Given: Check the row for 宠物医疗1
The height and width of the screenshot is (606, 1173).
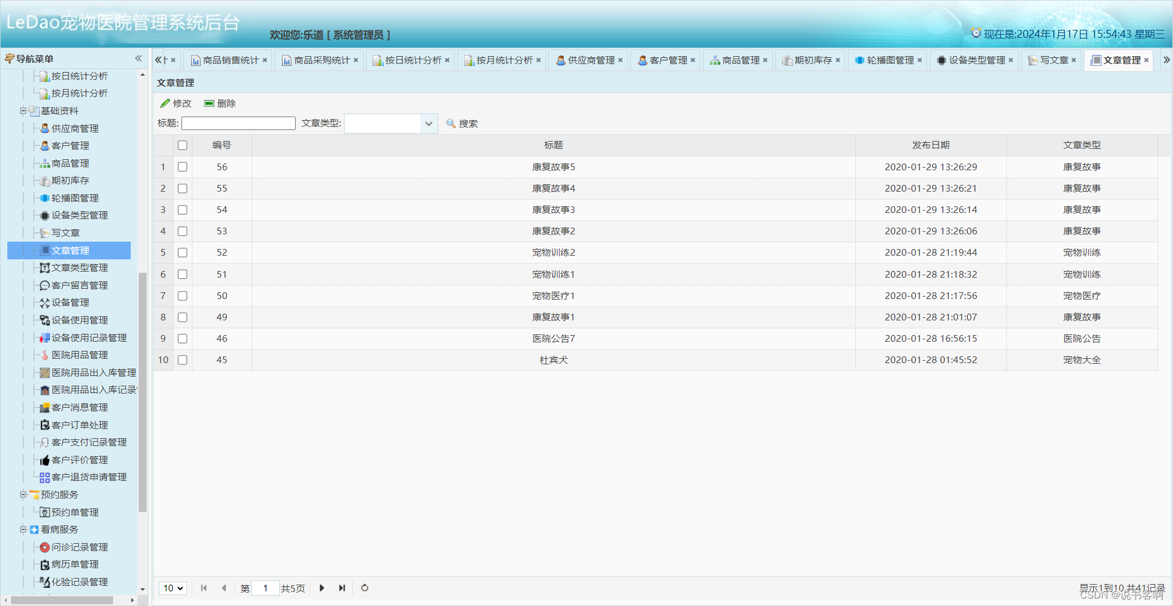Looking at the screenshot, I should pyautogui.click(x=183, y=296).
